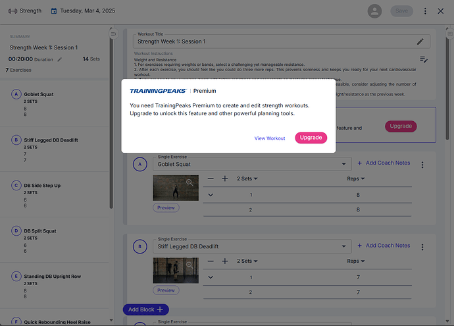Expand set 1 row of Stiff Legged Deadlift
The height and width of the screenshot is (326, 454).
(211, 277)
